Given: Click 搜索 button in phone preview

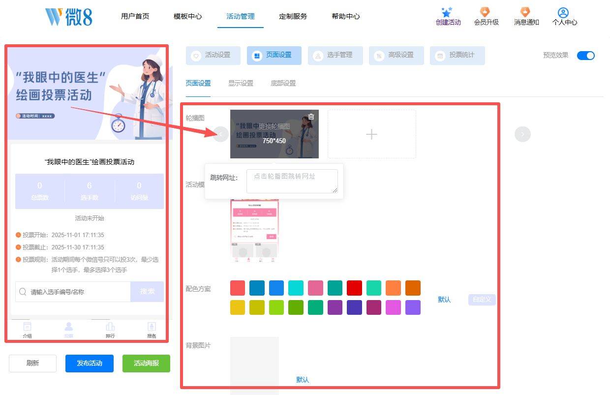Looking at the screenshot, I should pos(147,292).
